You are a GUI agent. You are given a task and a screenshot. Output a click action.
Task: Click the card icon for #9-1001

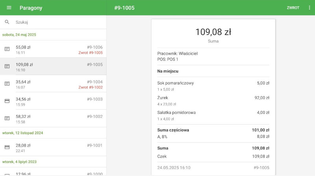tap(7, 147)
